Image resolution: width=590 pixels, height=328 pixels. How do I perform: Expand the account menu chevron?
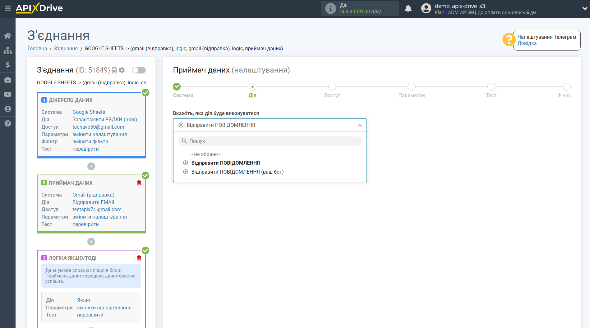(x=584, y=9)
